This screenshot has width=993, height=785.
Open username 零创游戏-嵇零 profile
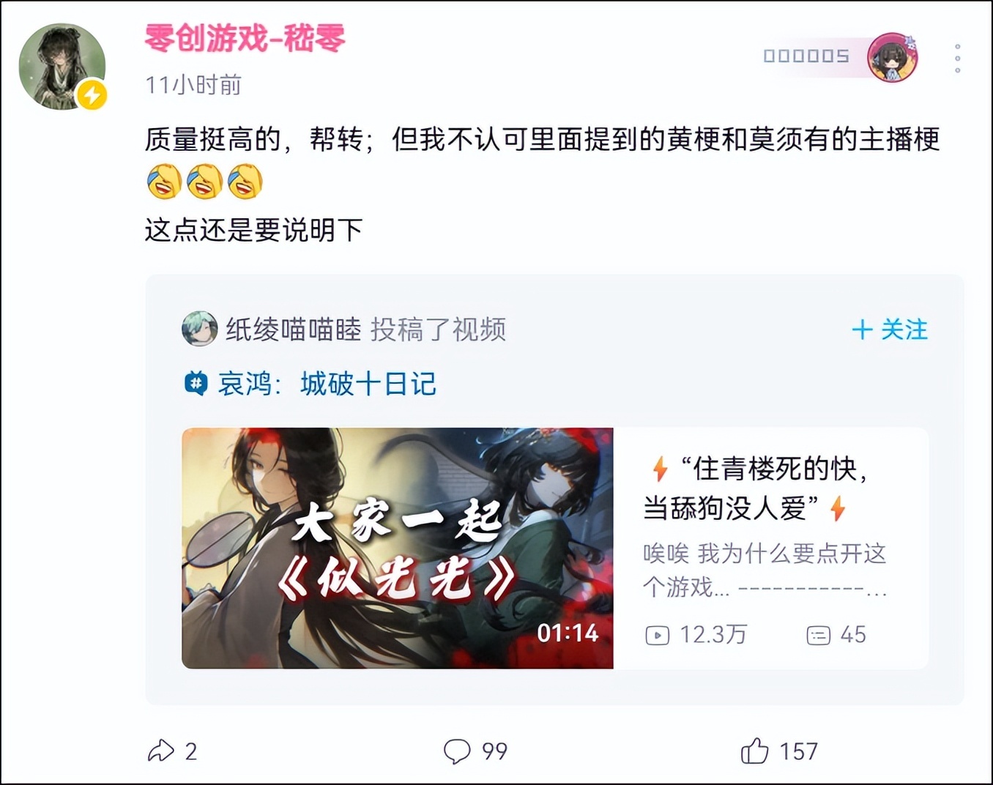tap(245, 38)
